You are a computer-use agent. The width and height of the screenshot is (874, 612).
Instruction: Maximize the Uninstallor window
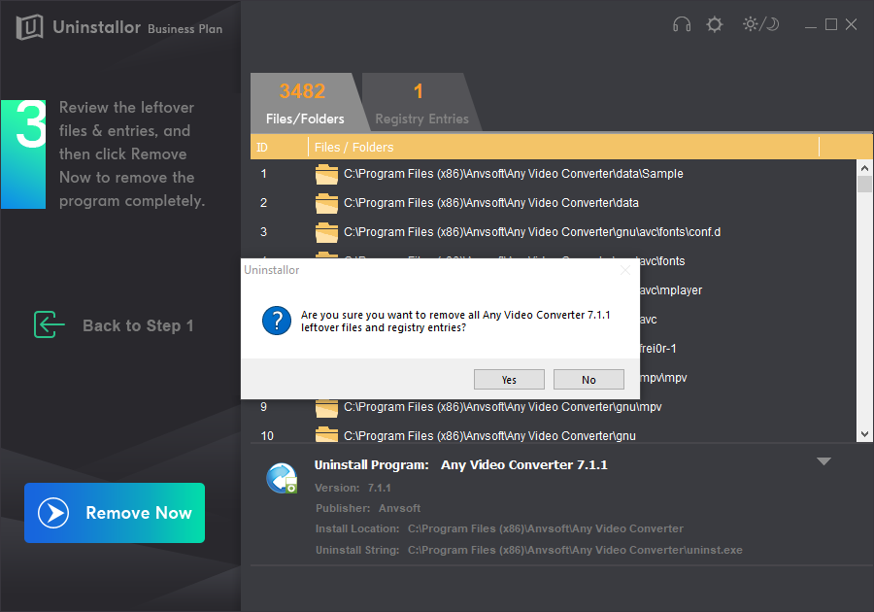(x=831, y=24)
